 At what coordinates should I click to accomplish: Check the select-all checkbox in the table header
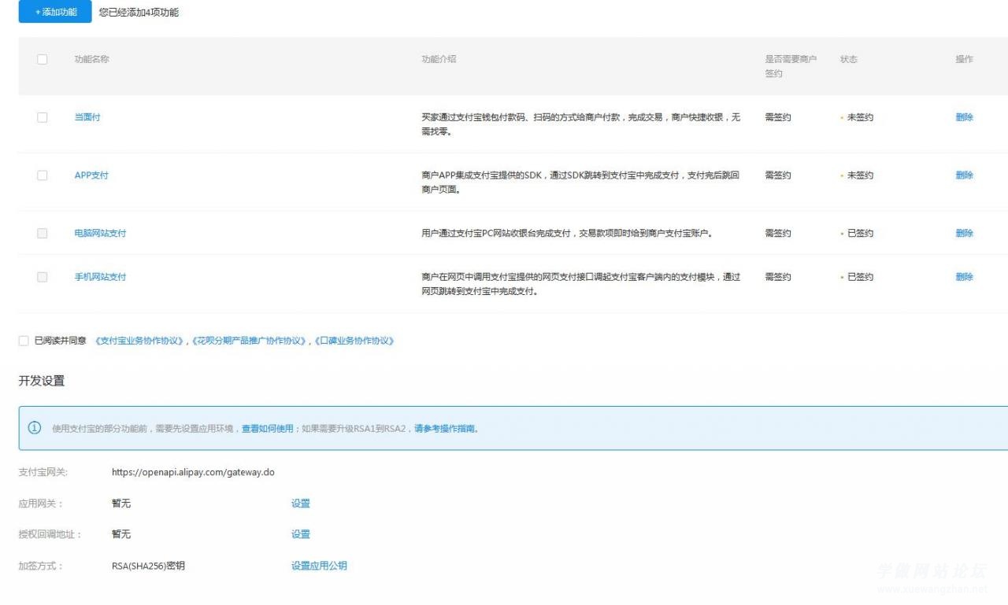(42, 58)
